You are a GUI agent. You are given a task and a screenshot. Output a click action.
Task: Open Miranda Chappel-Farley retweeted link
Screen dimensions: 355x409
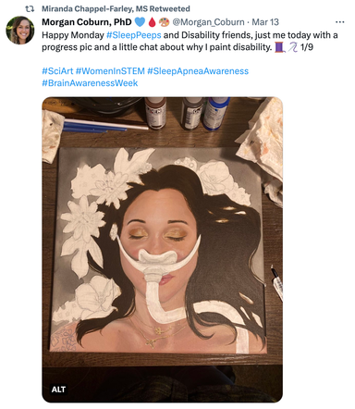pos(116,9)
